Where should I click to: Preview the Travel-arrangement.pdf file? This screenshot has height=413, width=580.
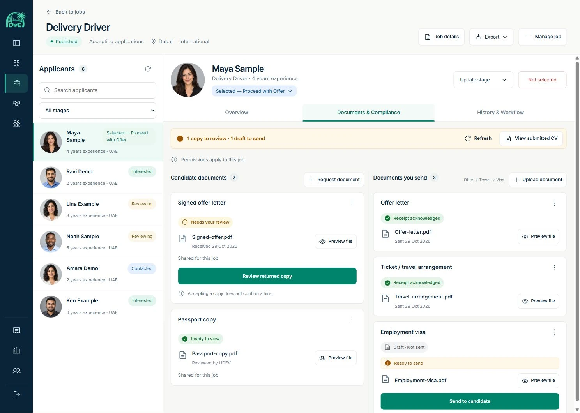click(x=538, y=301)
